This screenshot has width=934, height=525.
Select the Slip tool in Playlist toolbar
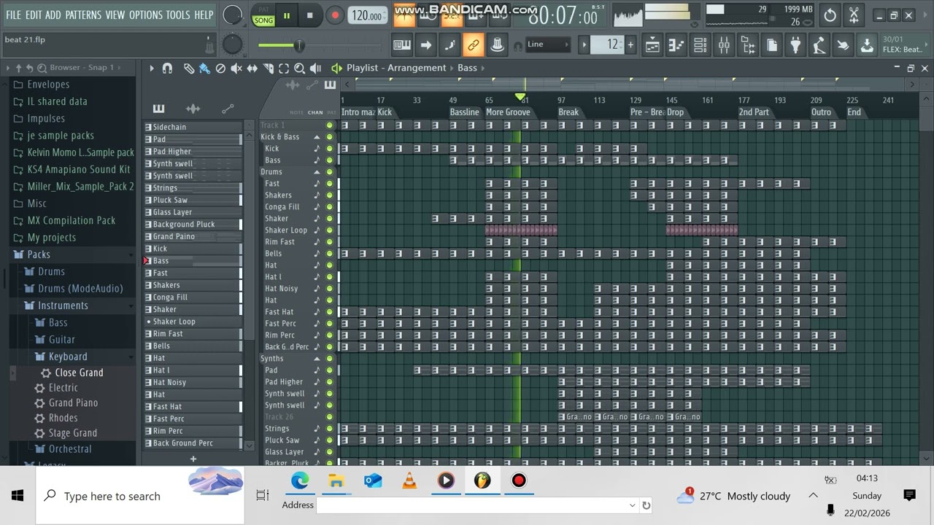(252, 68)
